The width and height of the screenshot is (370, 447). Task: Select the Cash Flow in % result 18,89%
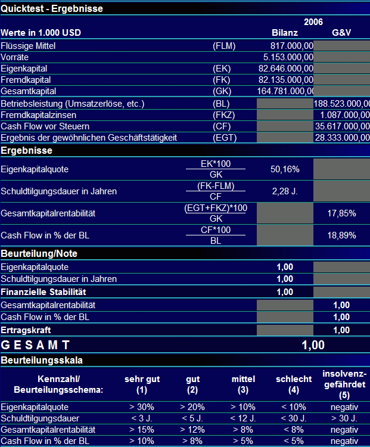[342, 235]
